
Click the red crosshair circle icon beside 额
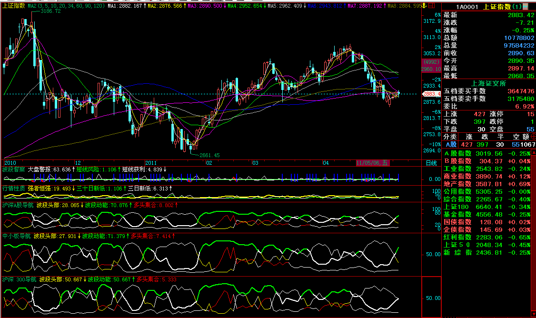(x=533, y=137)
